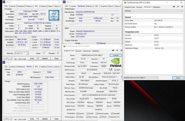The width and height of the screenshot is (185, 121).
Task: Click the Driver Date row in GPU-Z Advanced
Action: (x=154, y=20)
